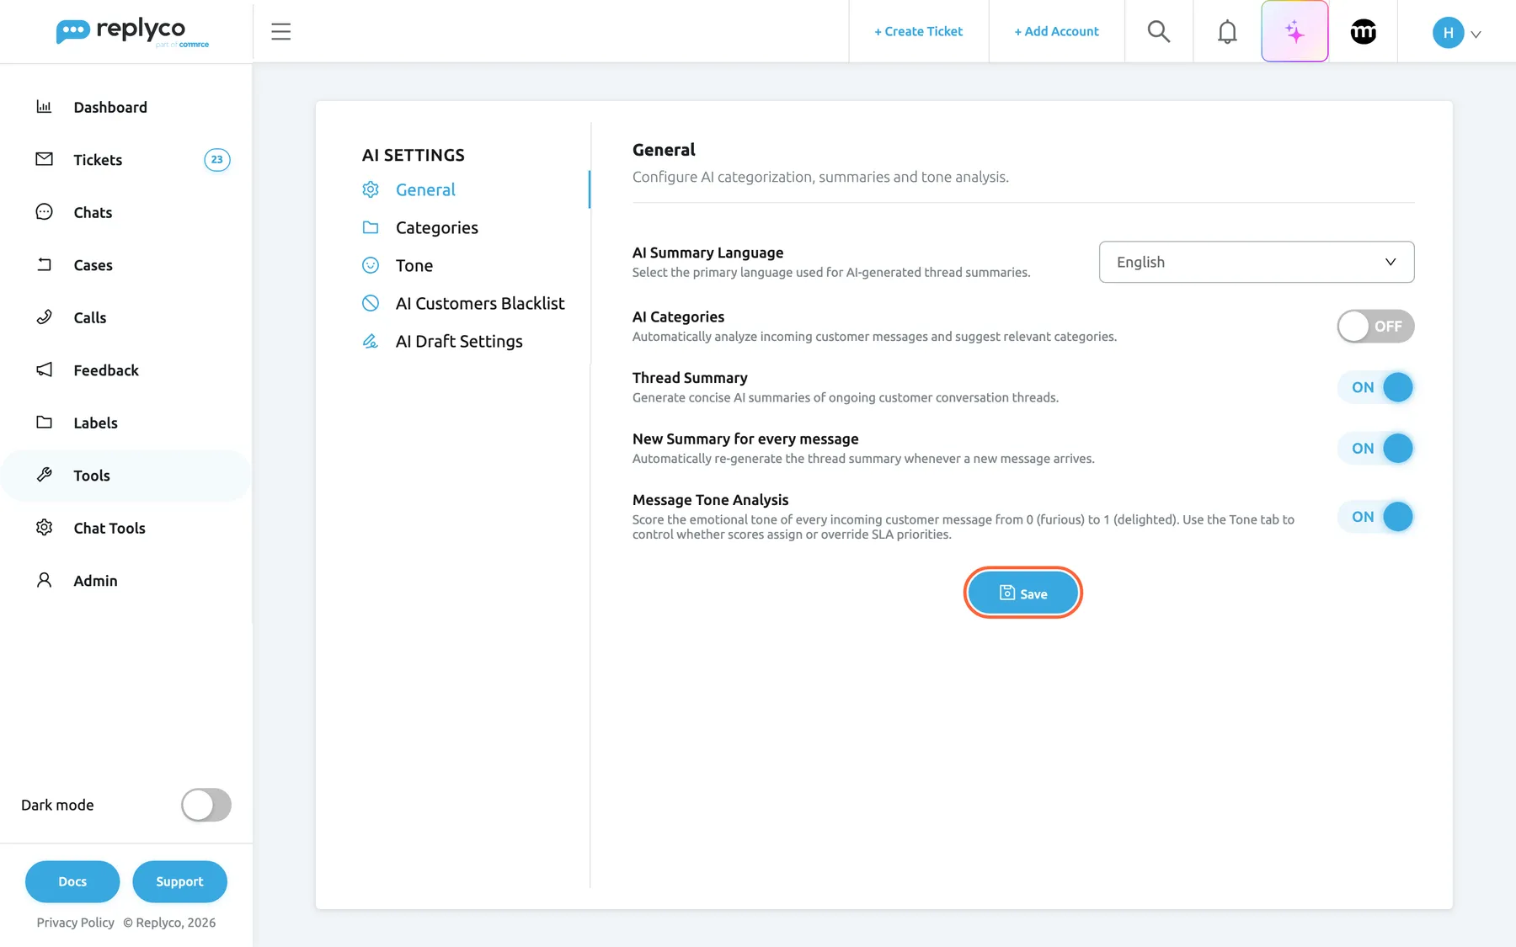Click the Tickets envelope icon
The height and width of the screenshot is (947, 1516).
coord(44,159)
